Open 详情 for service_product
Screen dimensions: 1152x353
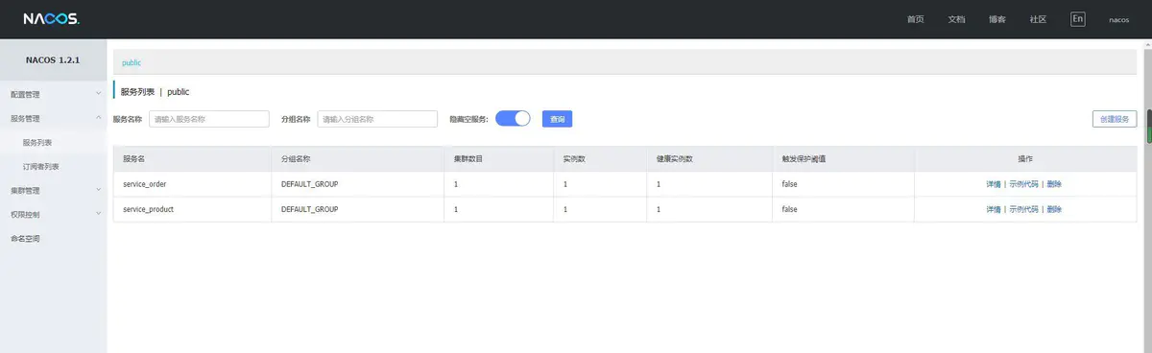coord(994,208)
